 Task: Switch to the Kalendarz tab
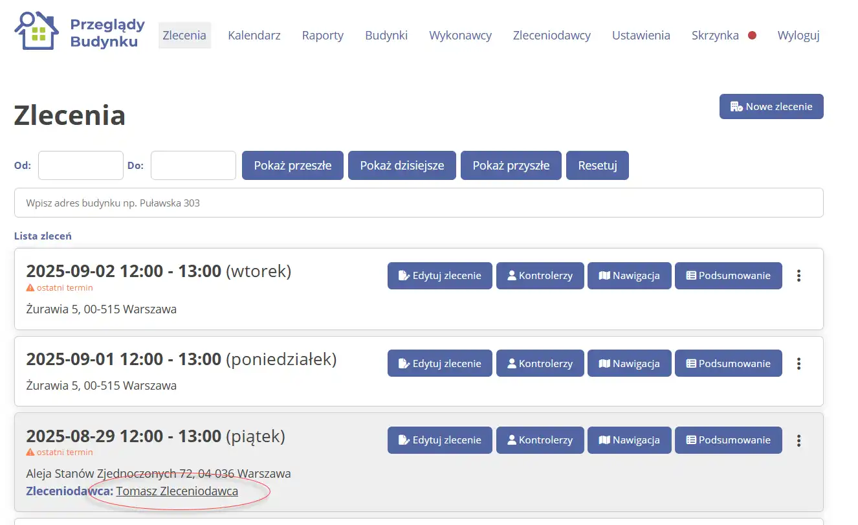pos(254,36)
